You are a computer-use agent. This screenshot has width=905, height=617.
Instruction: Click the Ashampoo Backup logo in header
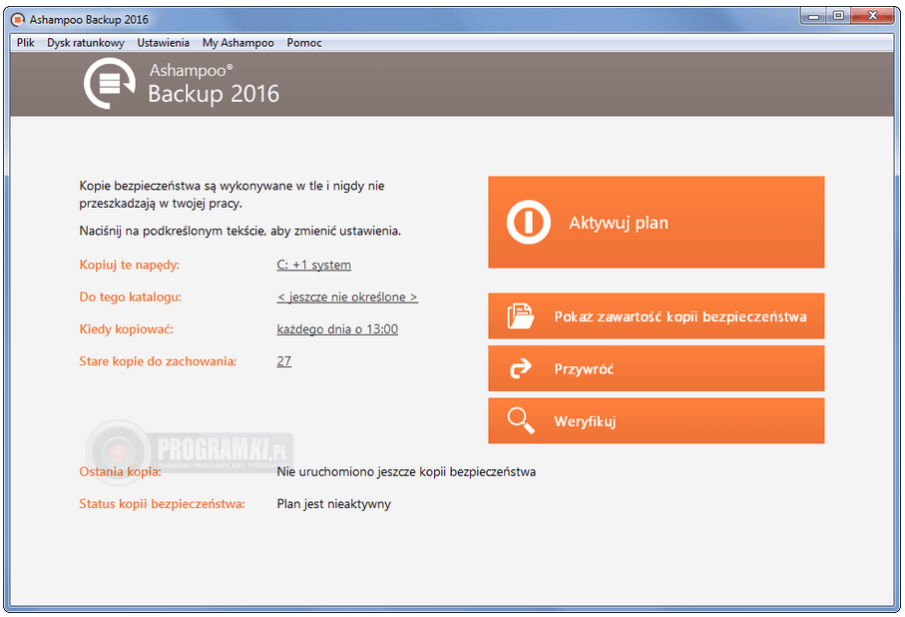110,83
